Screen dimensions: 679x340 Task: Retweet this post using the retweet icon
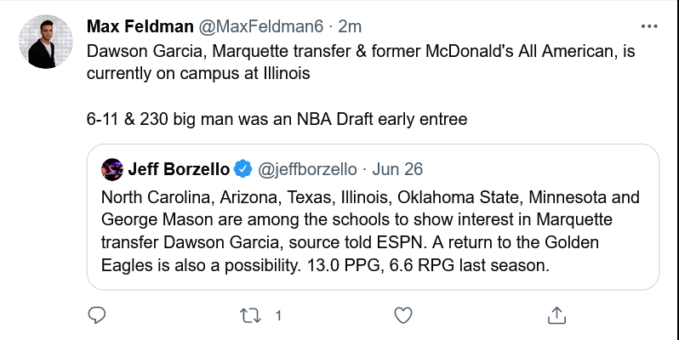tap(251, 315)
